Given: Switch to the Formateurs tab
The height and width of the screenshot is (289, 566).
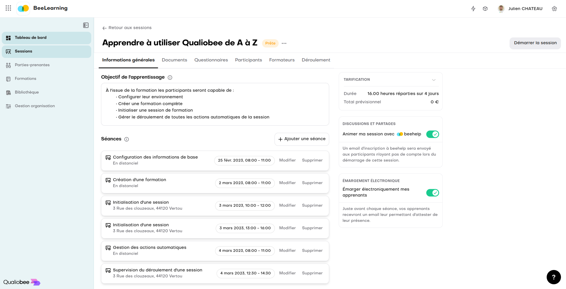Looking at the screenshot, I should click(x=282, y=60).
